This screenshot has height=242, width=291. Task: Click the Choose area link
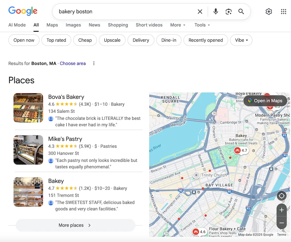click(72, 63)
